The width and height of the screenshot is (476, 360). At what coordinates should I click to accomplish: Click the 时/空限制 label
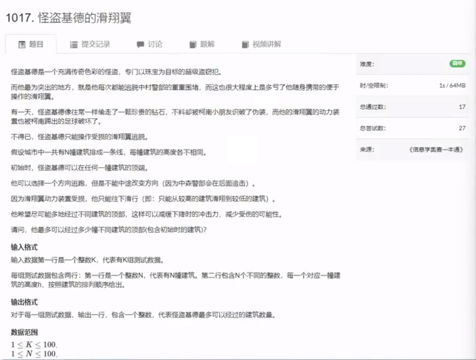point(374,86)
